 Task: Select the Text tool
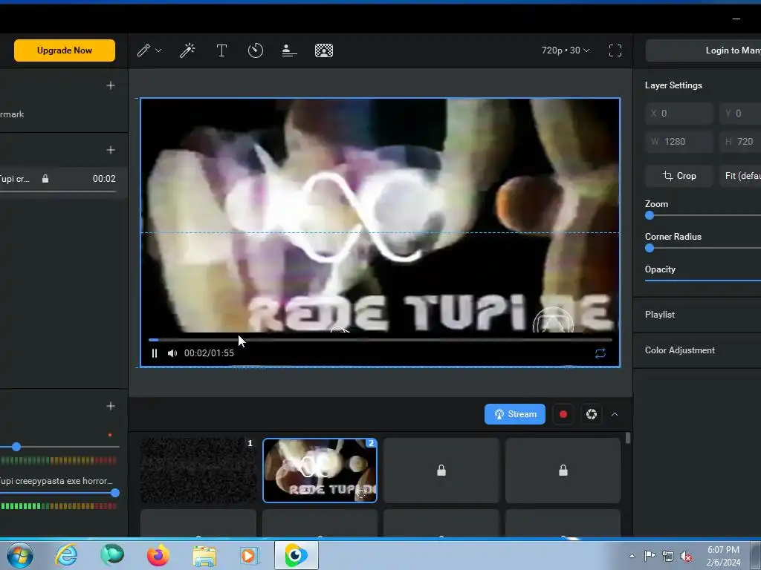click(221, 50)
